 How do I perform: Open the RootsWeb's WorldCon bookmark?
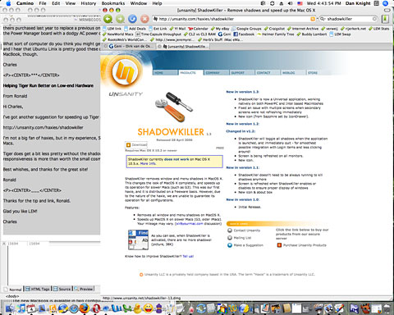point(124,39)
